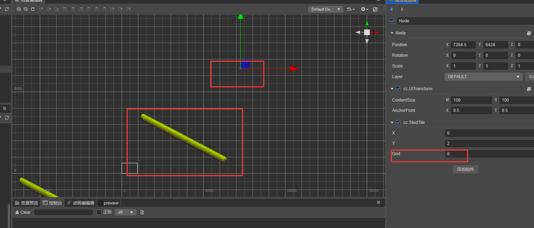Disable the cc.TiledTile component checkbox
The image size is (534, 228).
point(398,123)
